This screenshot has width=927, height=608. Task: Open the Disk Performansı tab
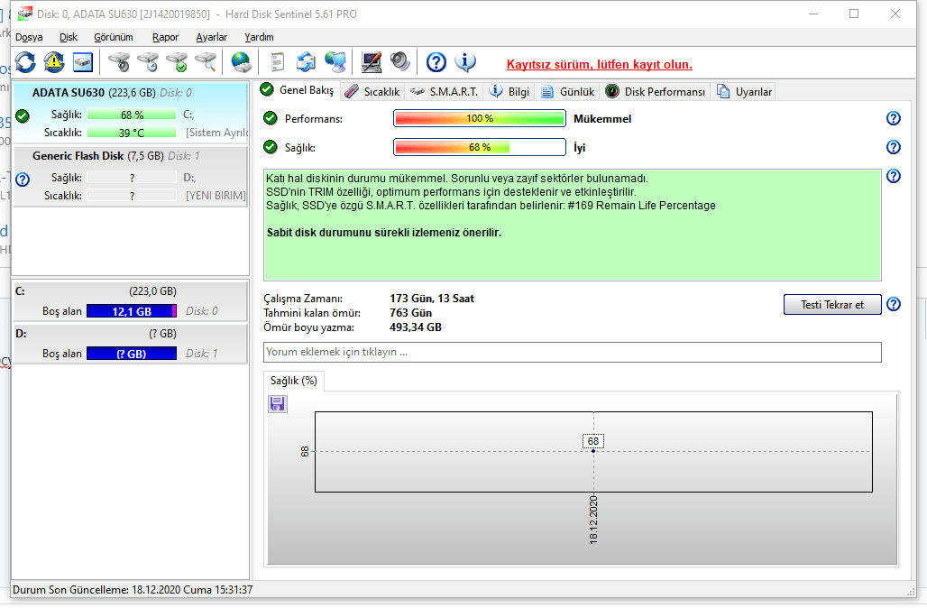pyautogui.click(x=655, y=92)
